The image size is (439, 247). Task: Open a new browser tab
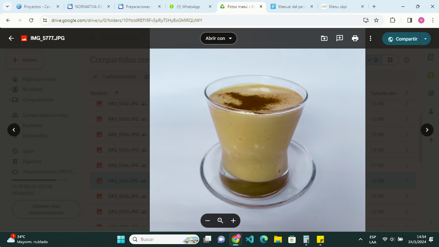click(374, 6)
